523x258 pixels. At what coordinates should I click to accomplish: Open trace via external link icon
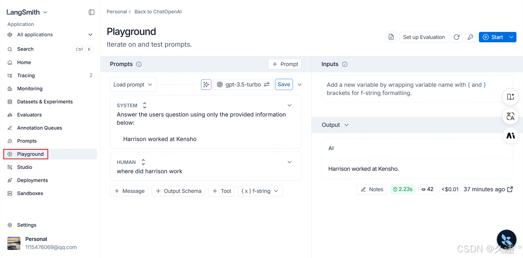(510, 189)
